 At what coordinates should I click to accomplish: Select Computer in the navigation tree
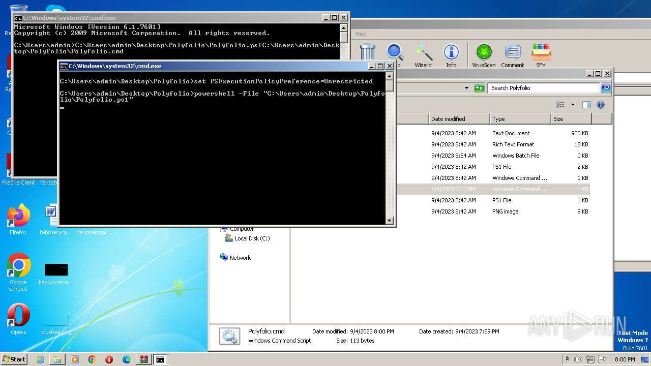[x=237, y=229]
